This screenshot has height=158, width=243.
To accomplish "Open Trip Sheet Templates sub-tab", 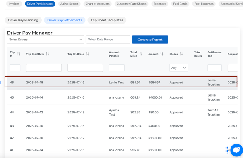I will [107, 20].
